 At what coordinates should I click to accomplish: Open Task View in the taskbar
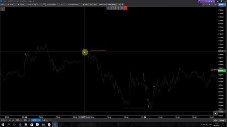(14, 125)
